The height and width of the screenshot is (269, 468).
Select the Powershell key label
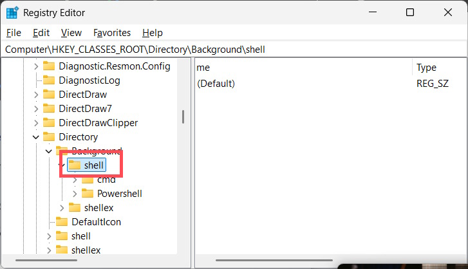tap(120, 194)
